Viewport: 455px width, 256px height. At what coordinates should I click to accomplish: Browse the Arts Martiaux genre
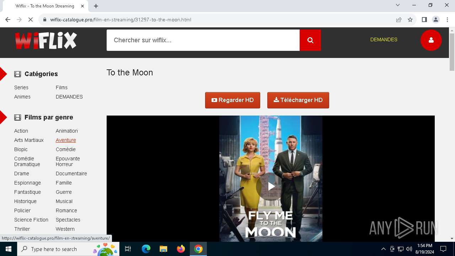coord(29,140)
